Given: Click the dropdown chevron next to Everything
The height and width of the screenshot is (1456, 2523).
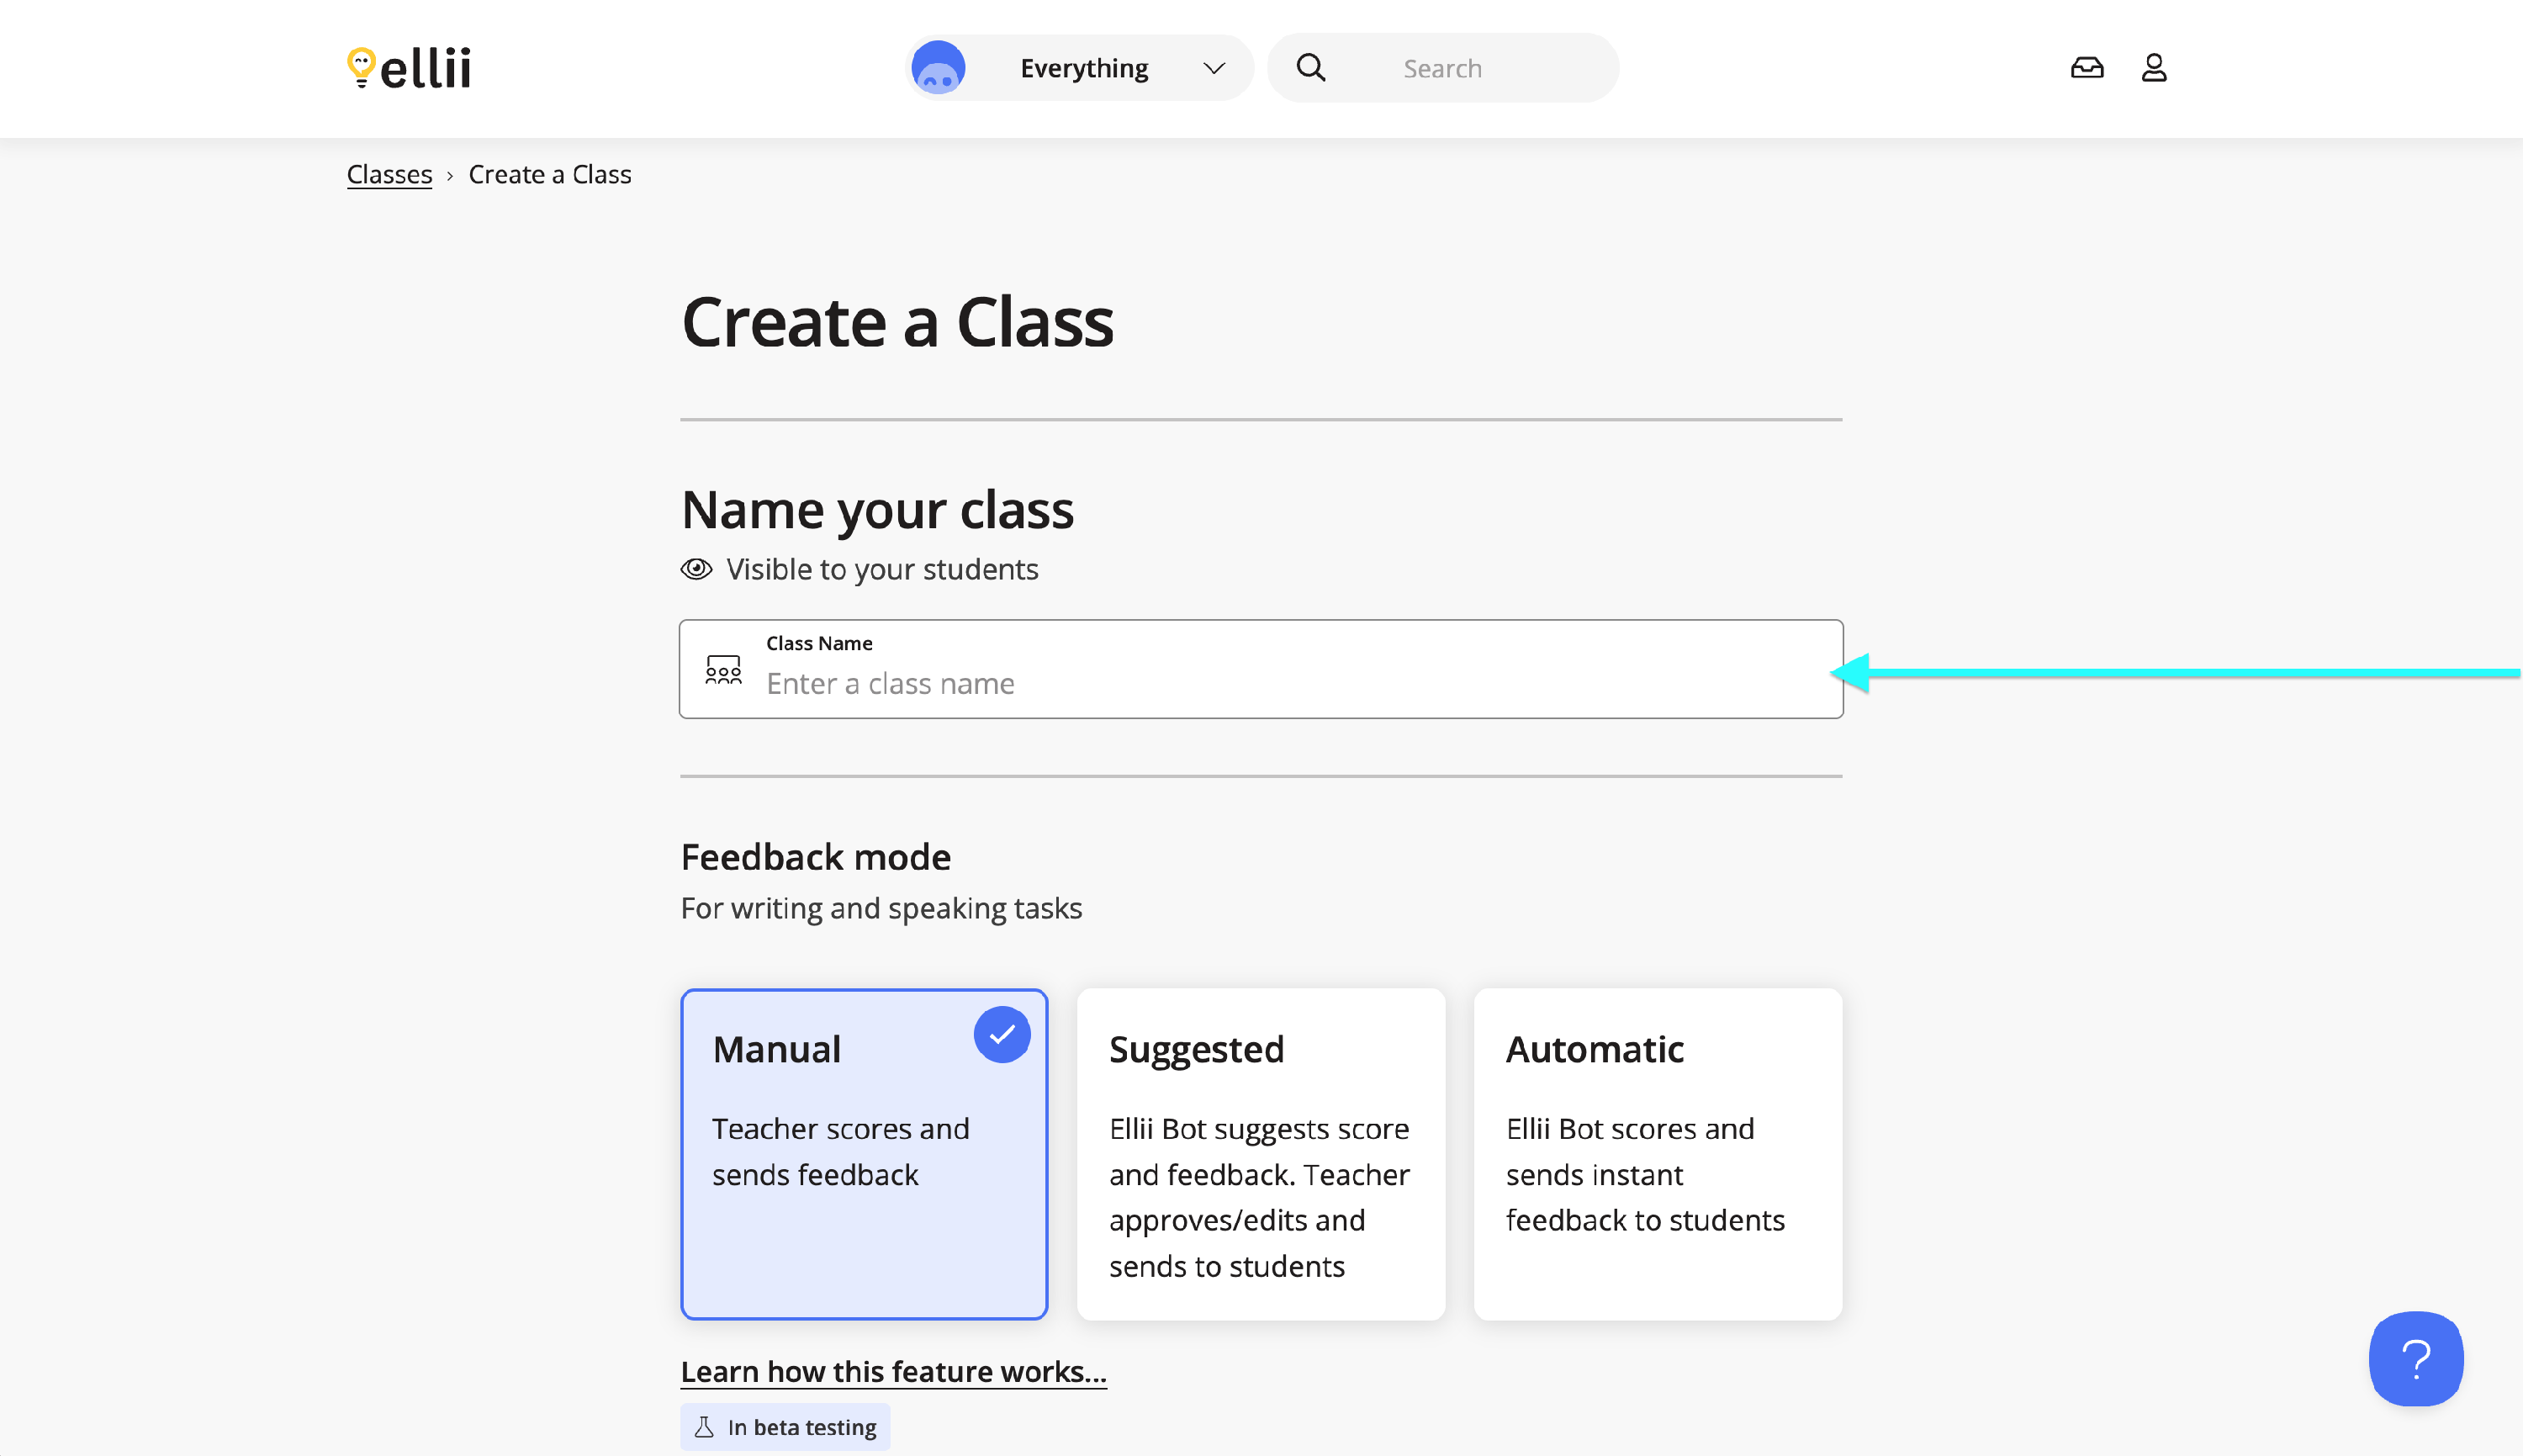Looking at the screenshot, I should pos(1214,68).
